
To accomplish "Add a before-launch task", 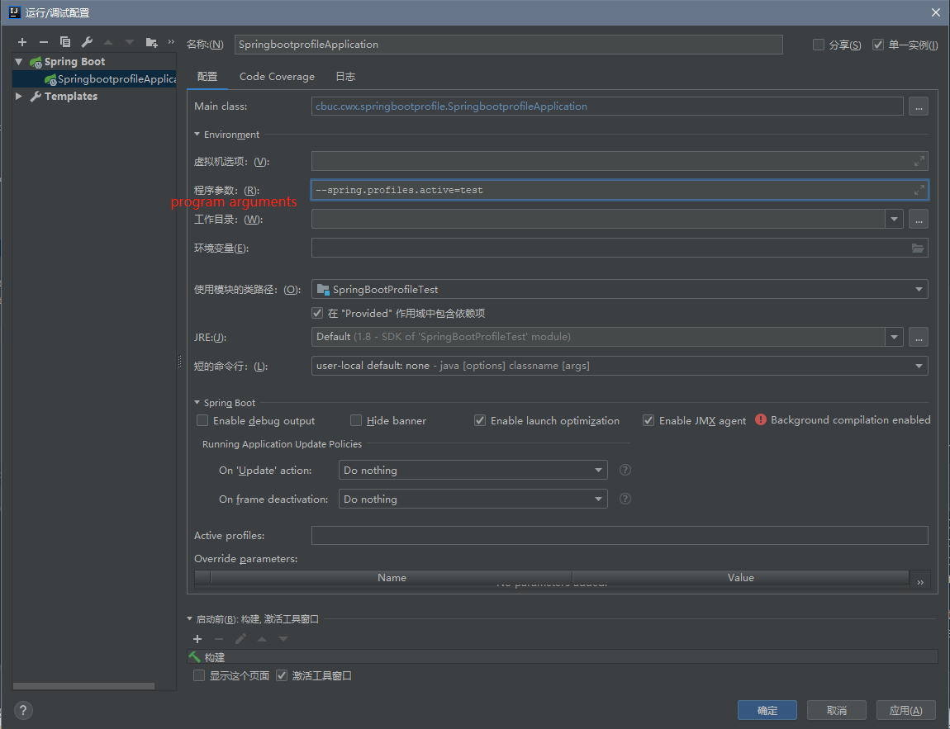I will pyautogui.click(x=197, y=639).
